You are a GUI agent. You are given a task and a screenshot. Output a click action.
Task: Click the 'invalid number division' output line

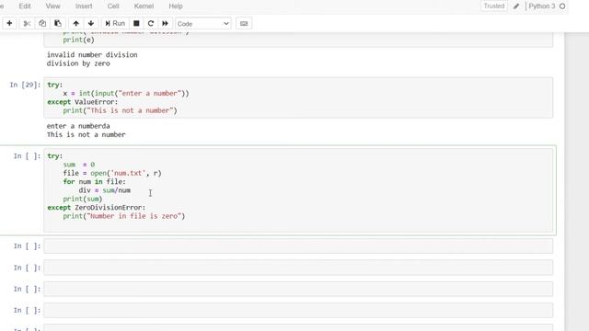(92, 55)
